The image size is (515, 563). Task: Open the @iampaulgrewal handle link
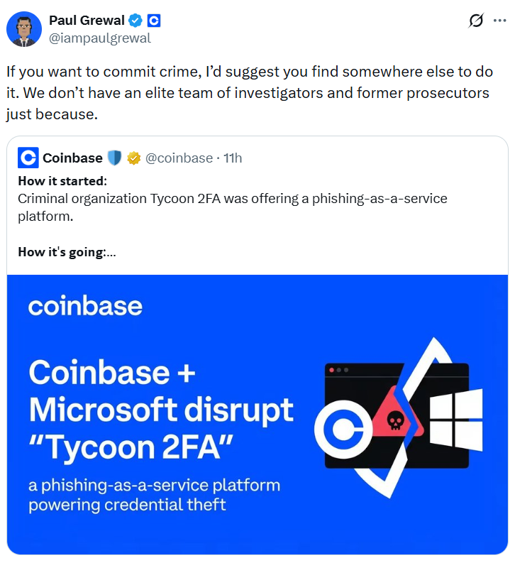coord(100,38)
